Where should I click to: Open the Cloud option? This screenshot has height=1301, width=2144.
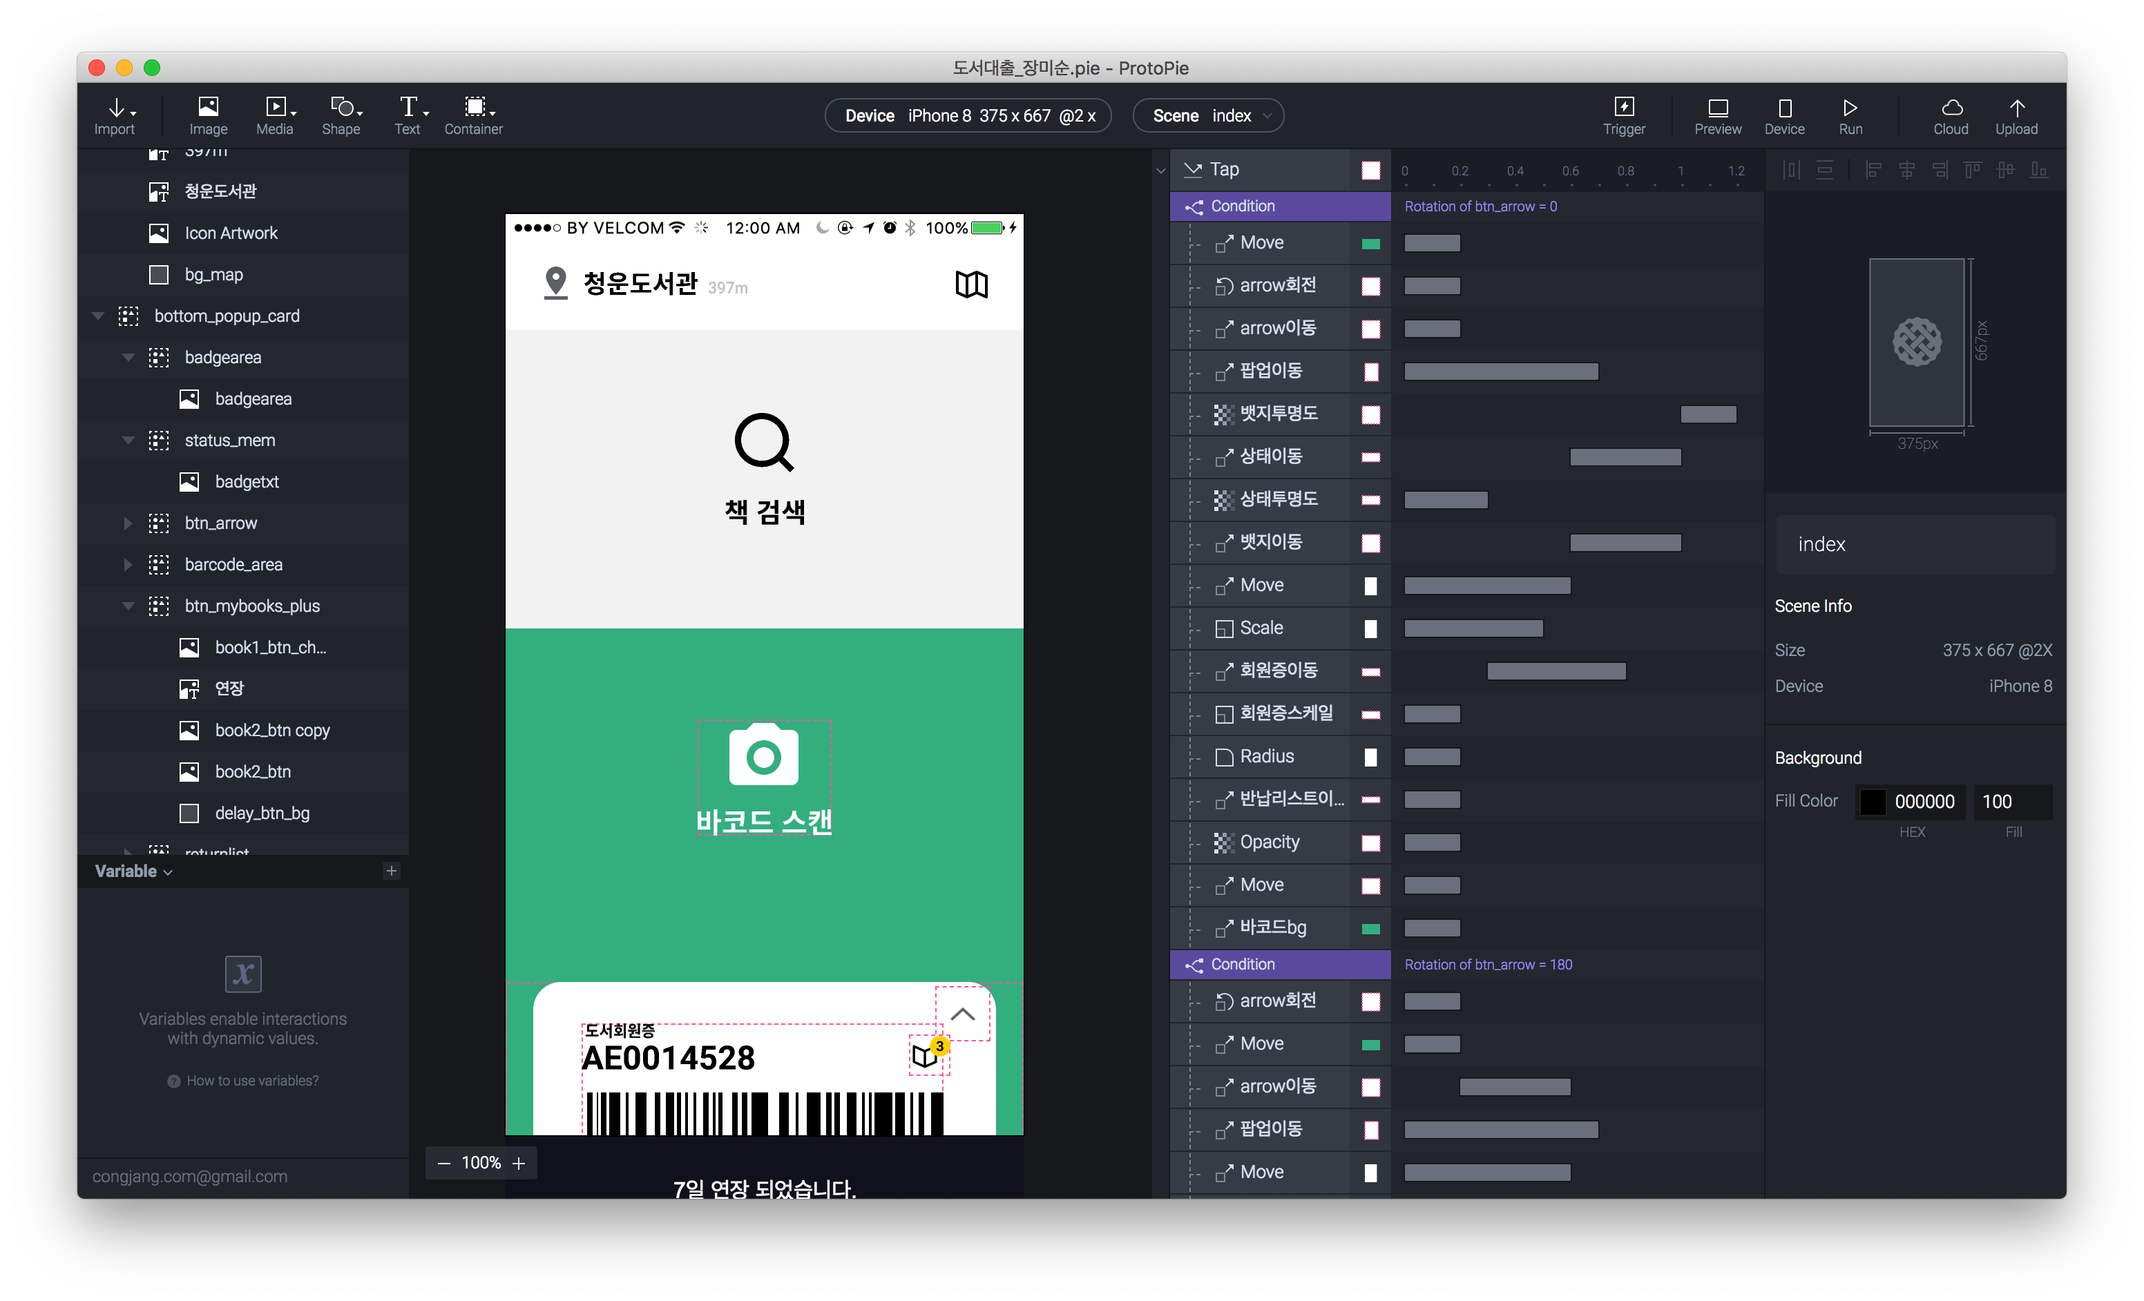[x=1951, y=115]
